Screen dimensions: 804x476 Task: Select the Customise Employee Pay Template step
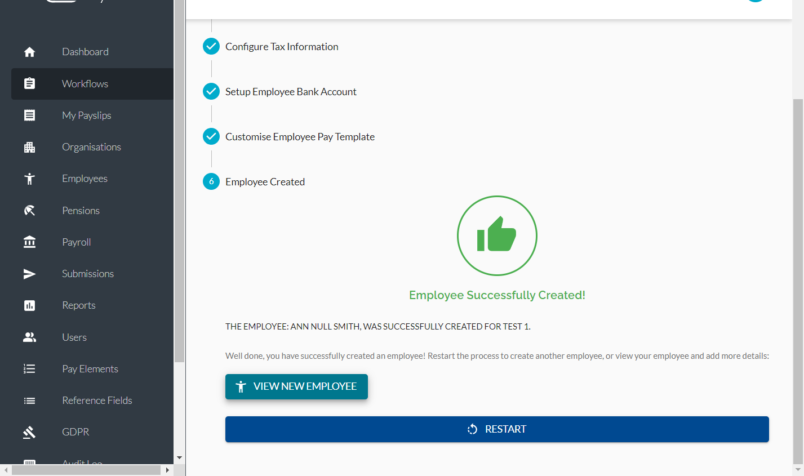click(x=300, y=137)
